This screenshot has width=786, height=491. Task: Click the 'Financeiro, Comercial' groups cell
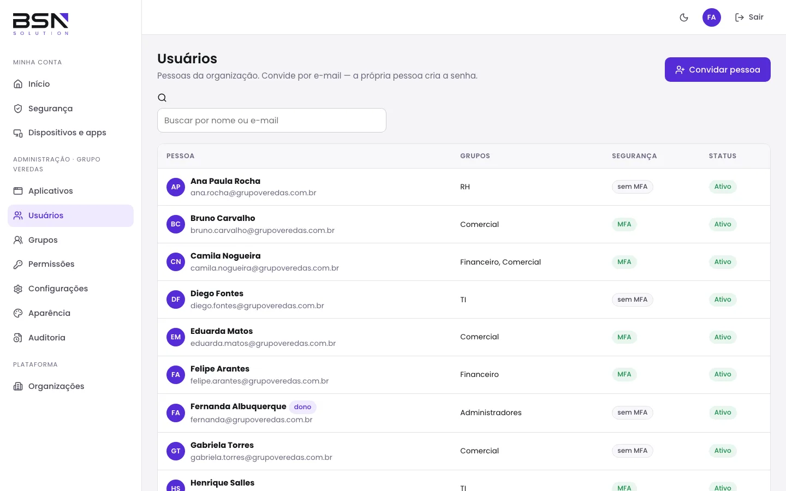(x=501, y=262)
